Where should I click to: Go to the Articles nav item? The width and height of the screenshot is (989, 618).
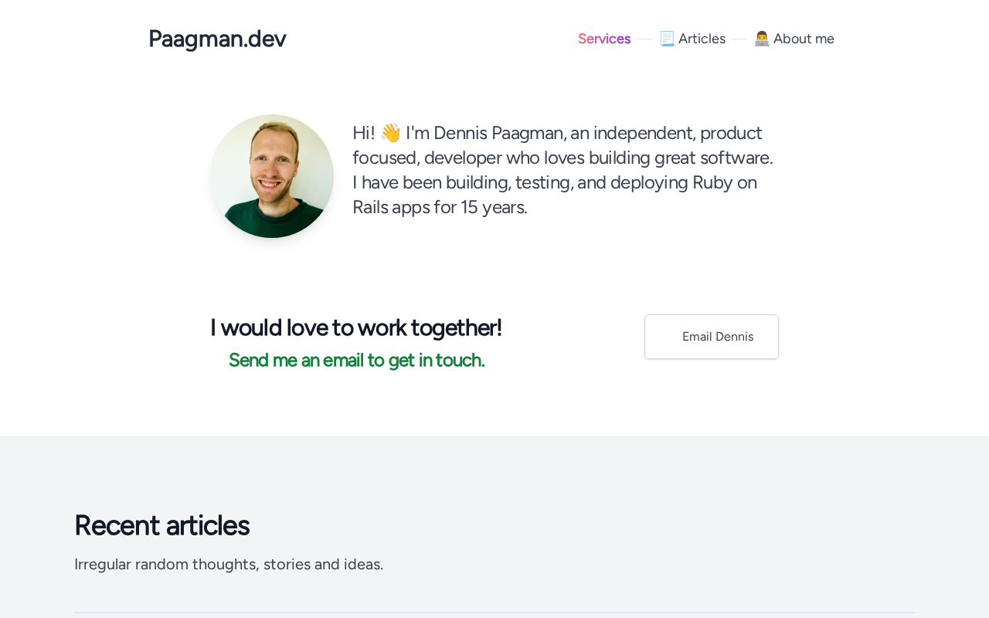tap(702, 39)
